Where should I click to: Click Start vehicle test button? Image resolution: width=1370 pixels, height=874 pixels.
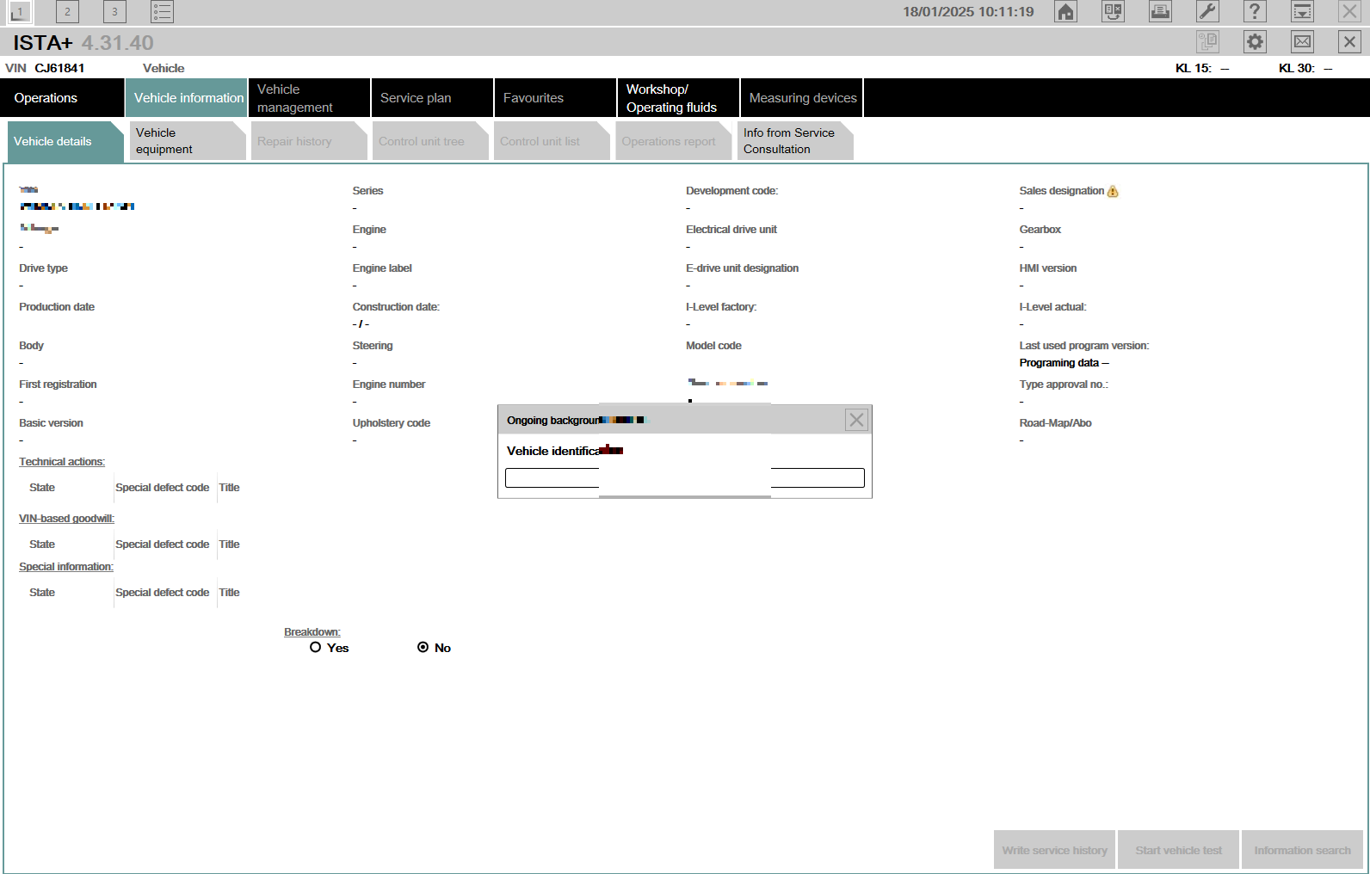[1178, 850]
